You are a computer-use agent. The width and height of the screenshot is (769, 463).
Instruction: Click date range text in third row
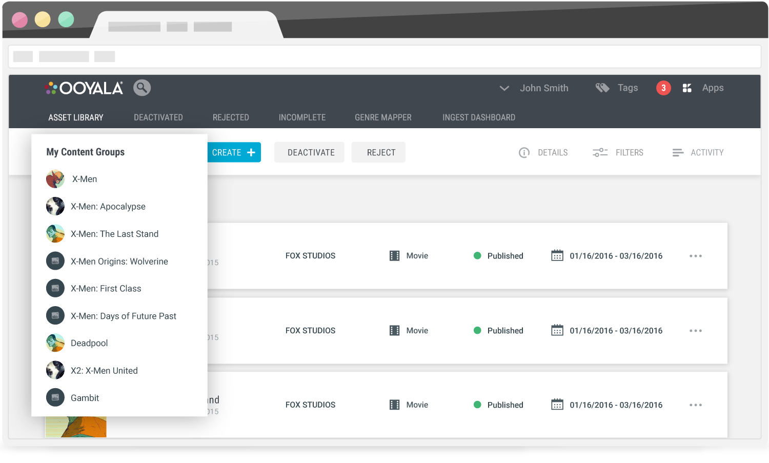[x=616, y=405]
